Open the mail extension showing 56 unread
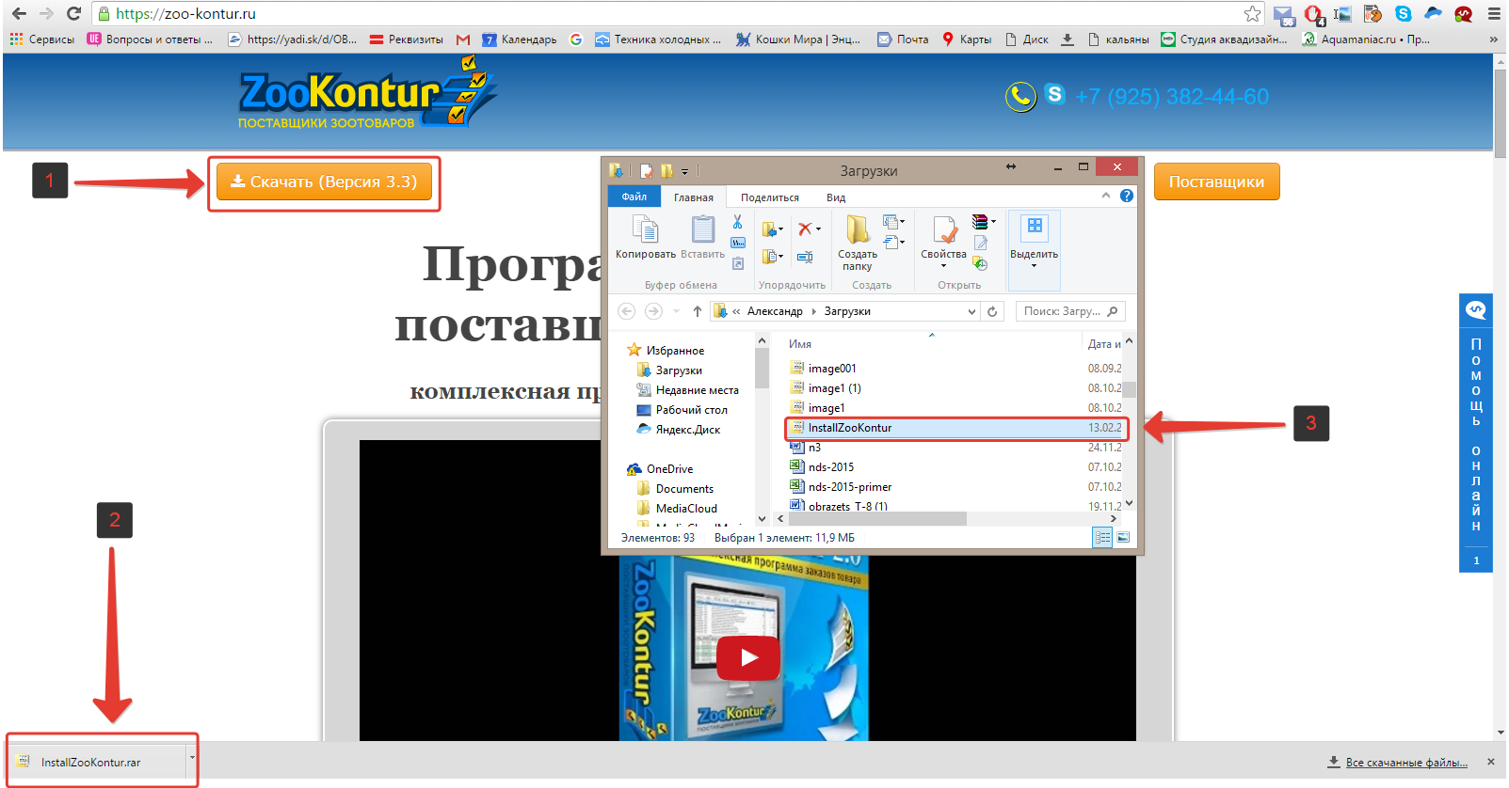 tap(1284, 14)
